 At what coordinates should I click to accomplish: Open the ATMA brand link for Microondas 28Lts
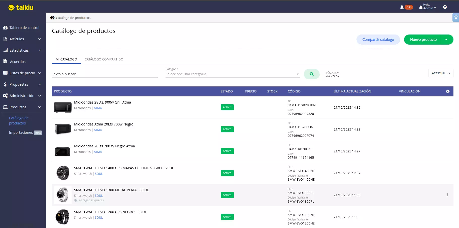pos(98,108)
